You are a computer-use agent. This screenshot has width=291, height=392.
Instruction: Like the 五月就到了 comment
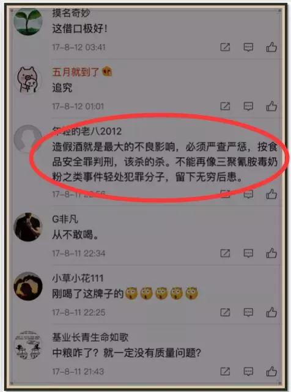[x=271, y=106]
